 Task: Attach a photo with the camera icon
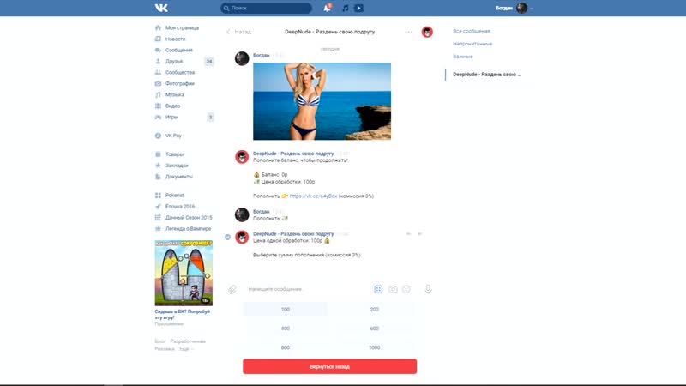[393, 289]
